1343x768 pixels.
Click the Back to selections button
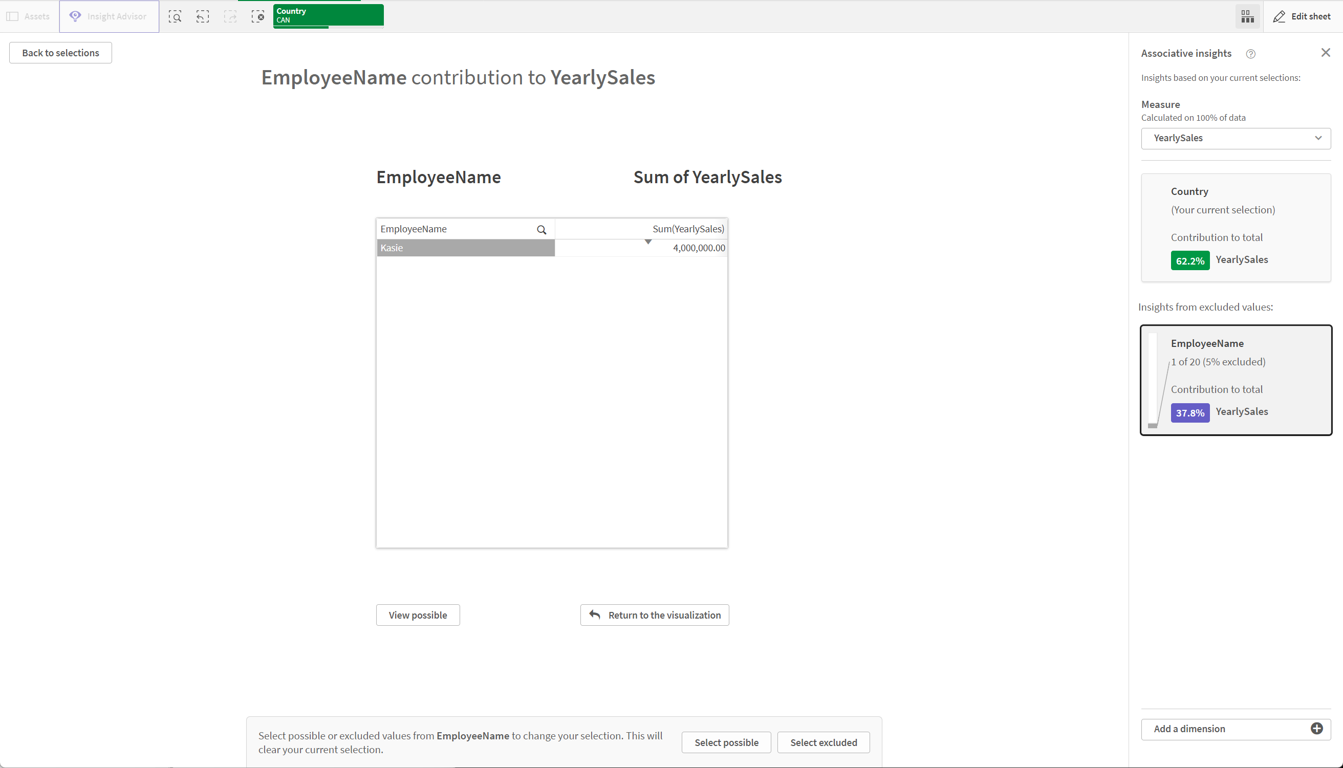point(60,53)
